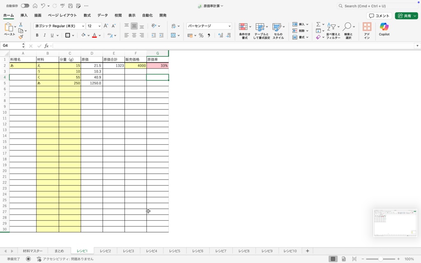Open the font name dropdown
This screenshot has height=263, width=421.
[83, 26]
